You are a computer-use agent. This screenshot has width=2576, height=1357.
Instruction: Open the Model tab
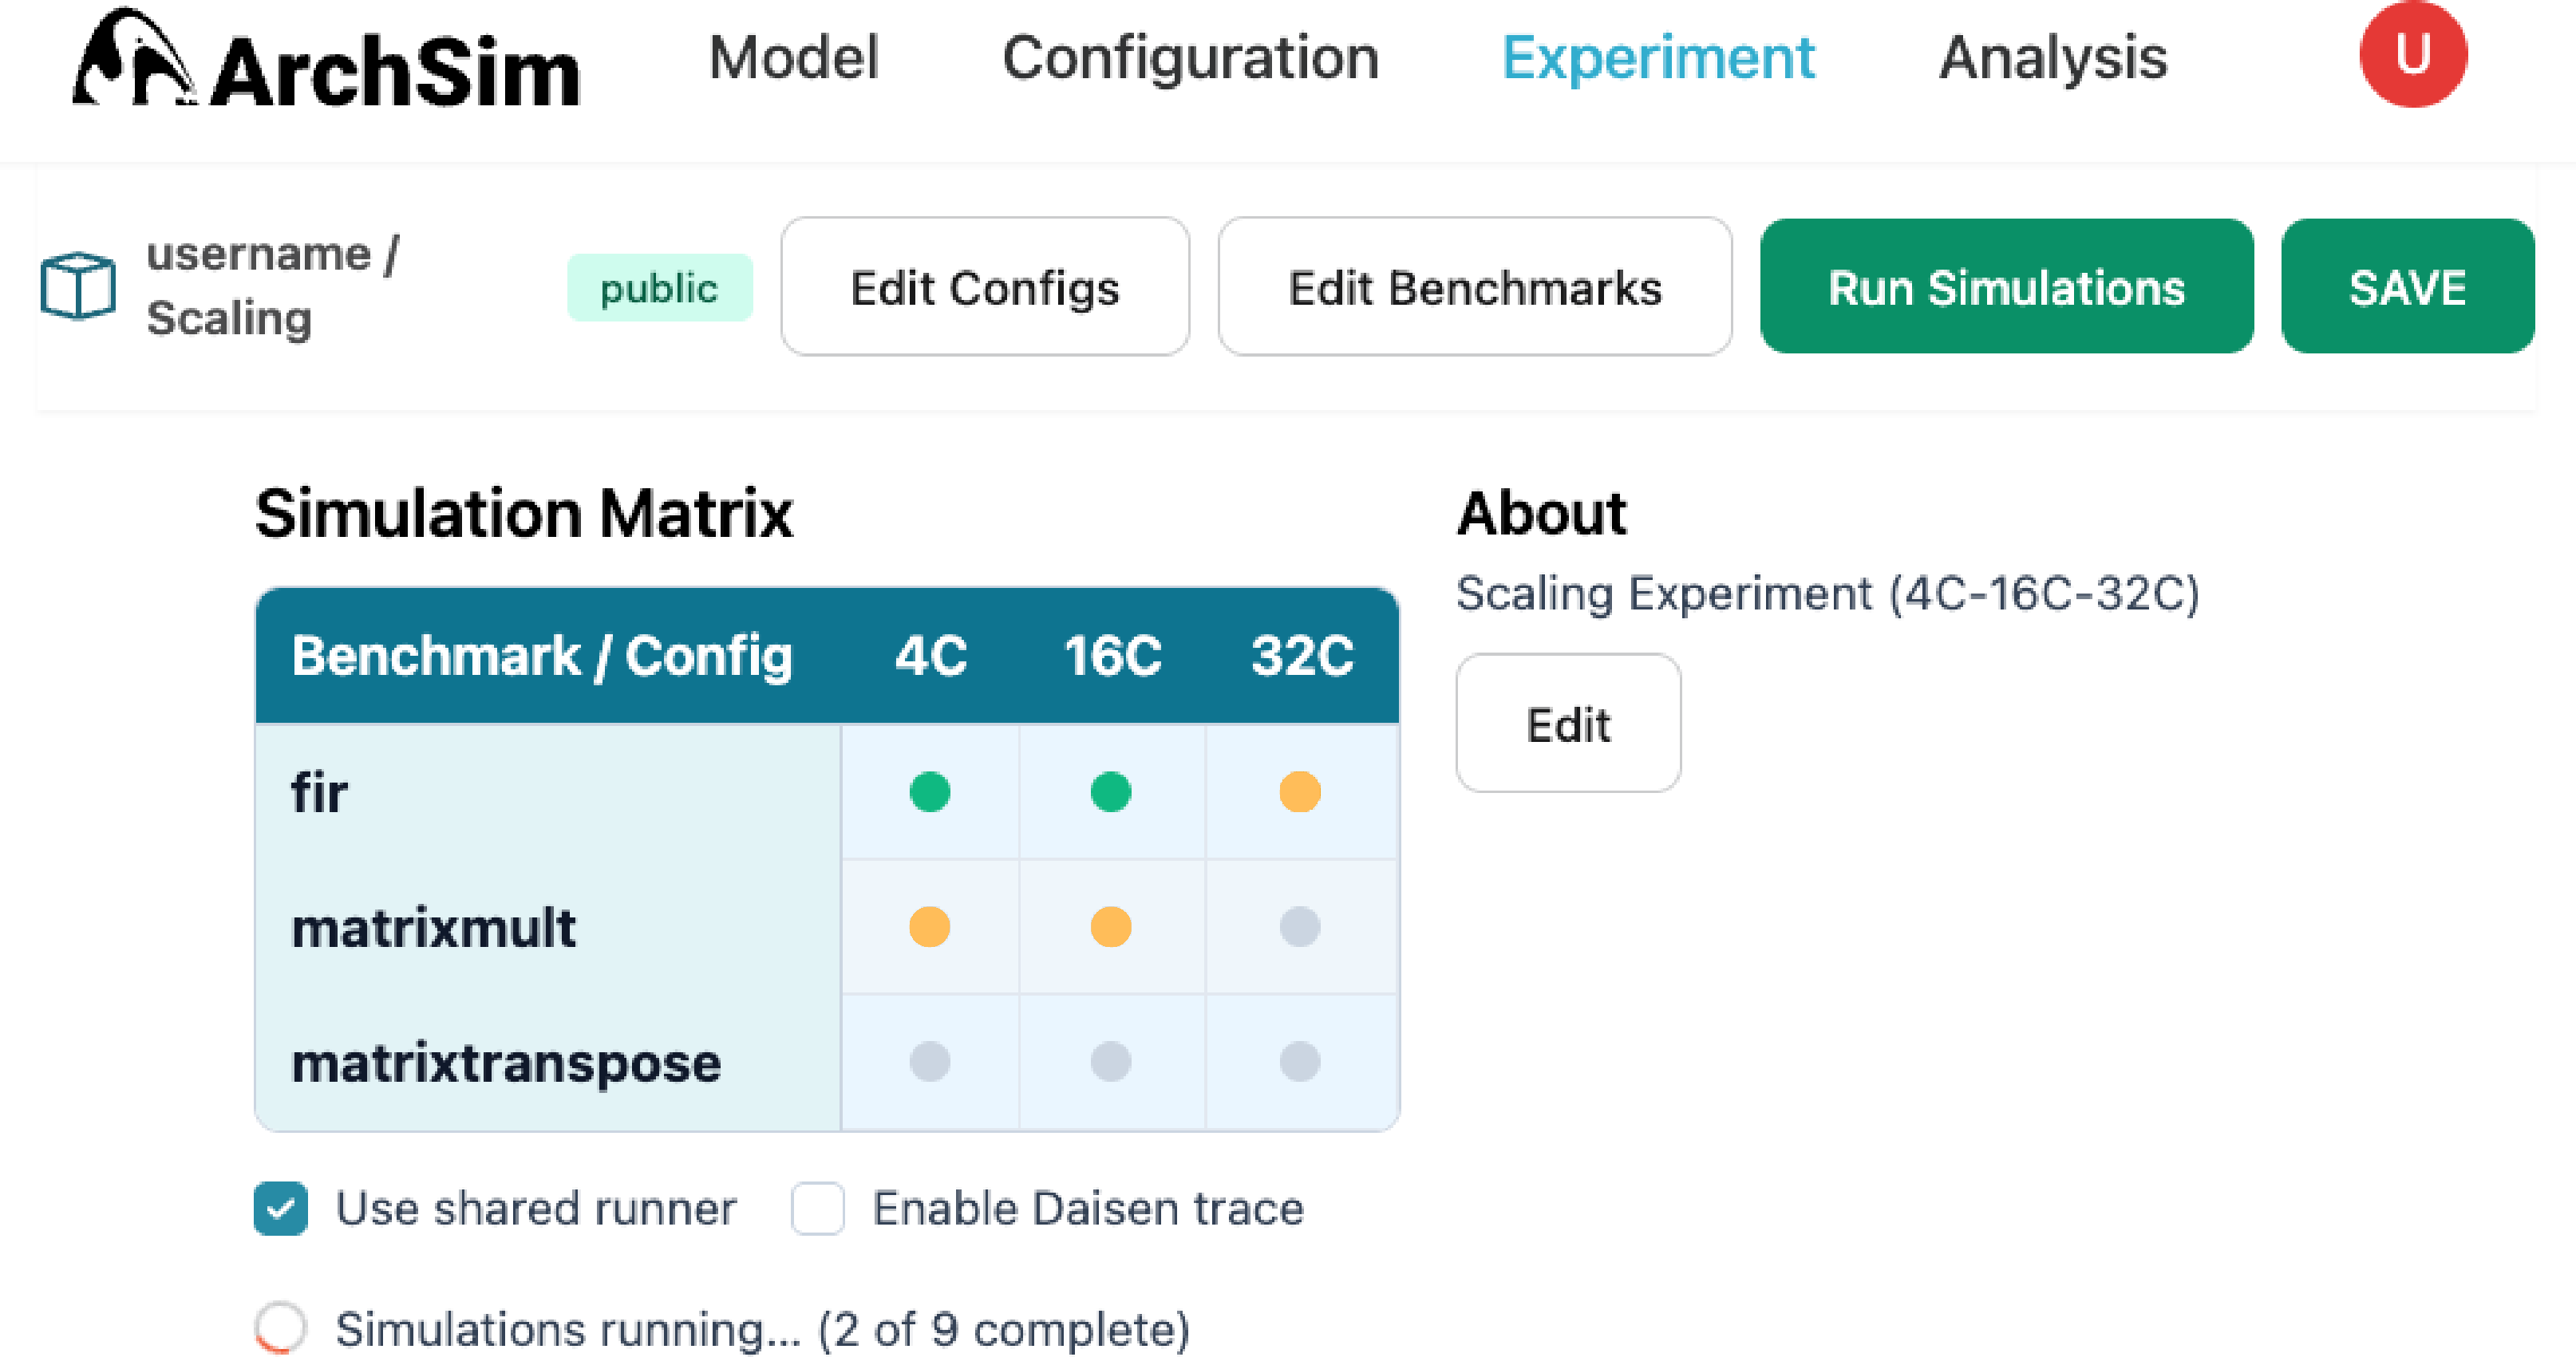coord(793,57)
